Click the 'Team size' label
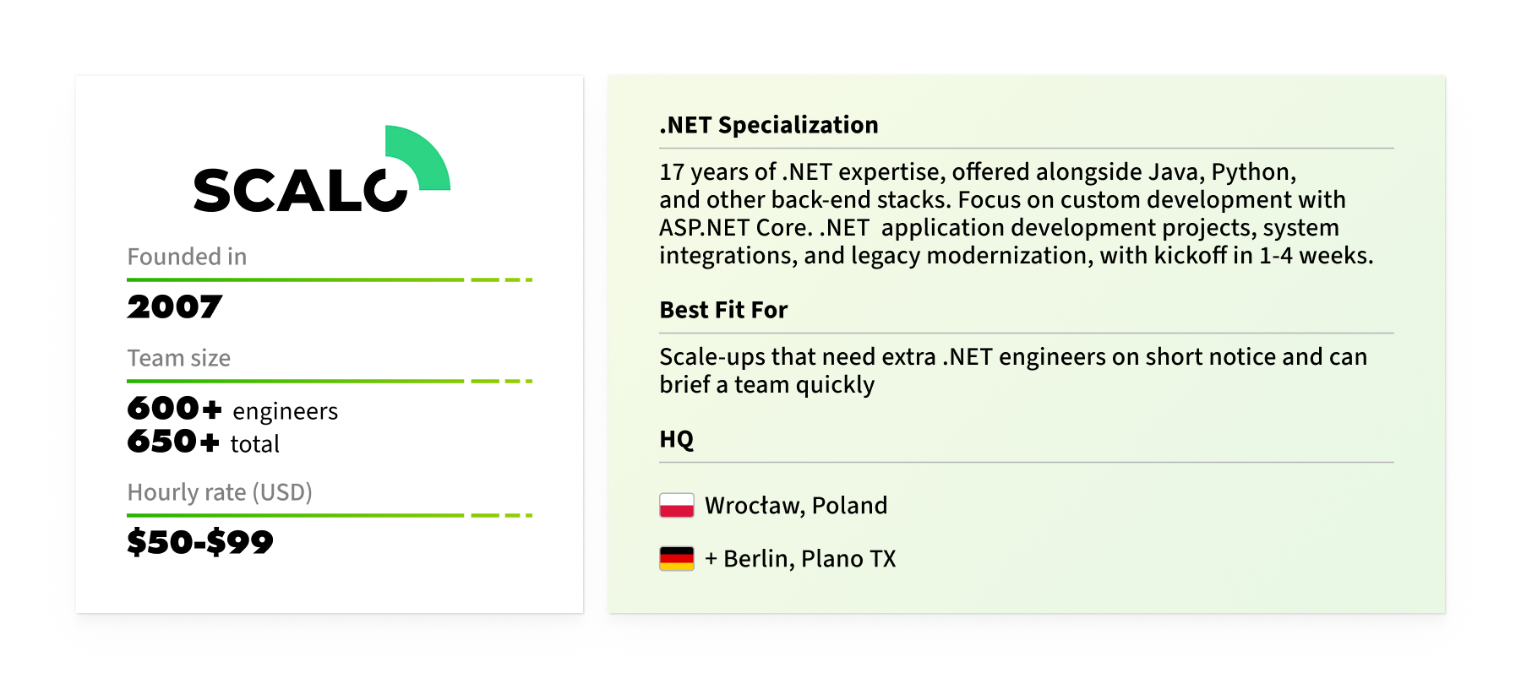 (179, 358)
